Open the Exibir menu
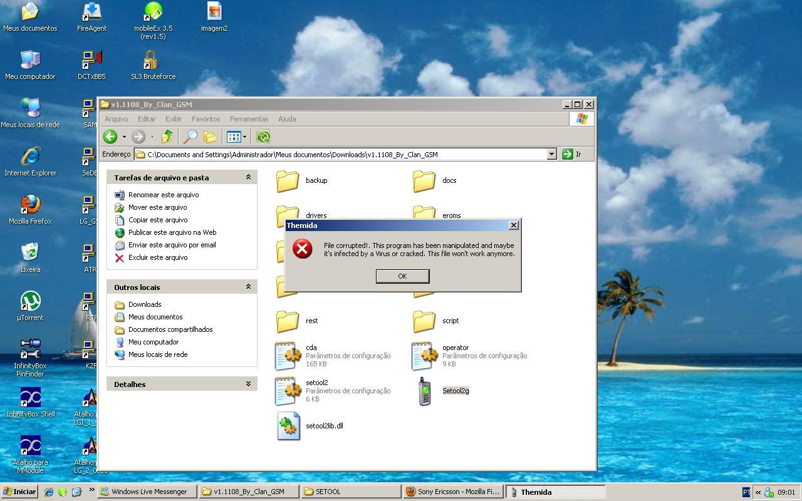 coord(174,119)
